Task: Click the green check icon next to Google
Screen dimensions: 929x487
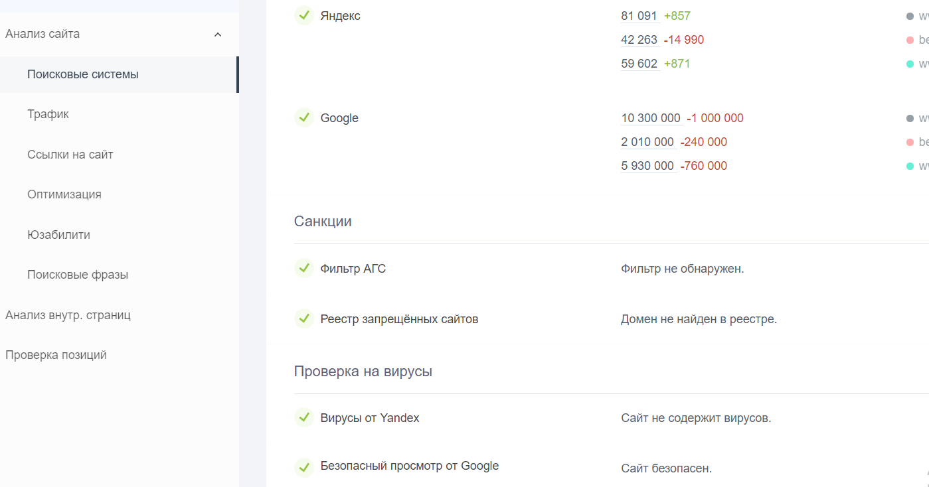Action: coord(303,117)
